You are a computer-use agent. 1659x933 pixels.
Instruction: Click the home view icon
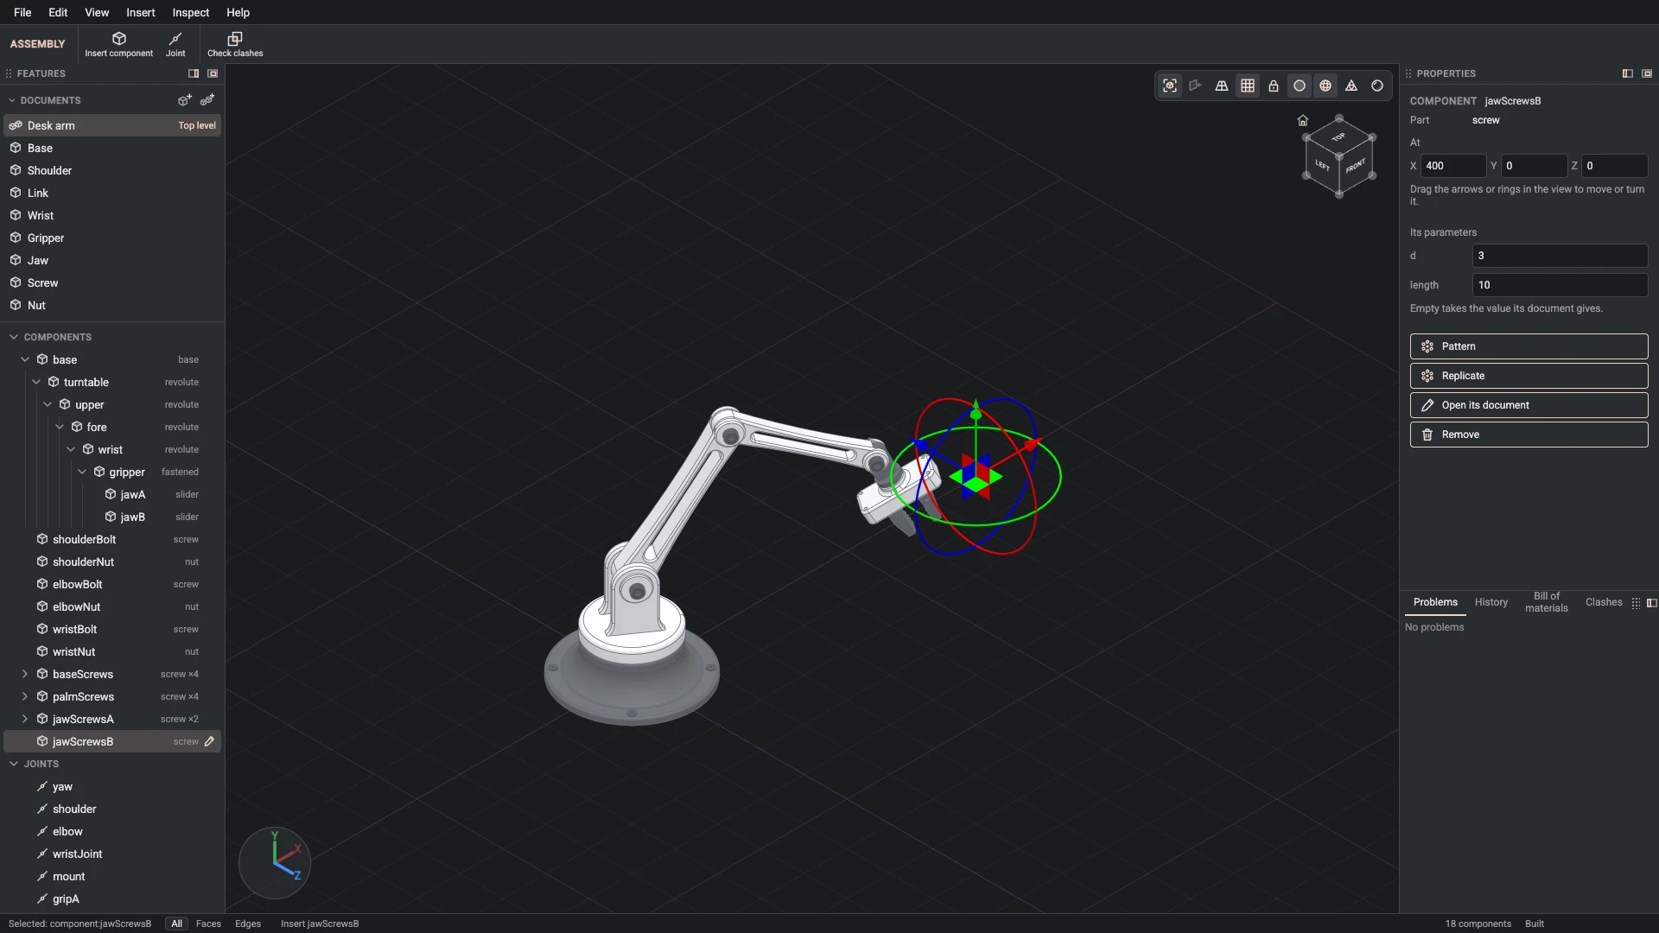pyautogui.click(x=1303, y=120)
